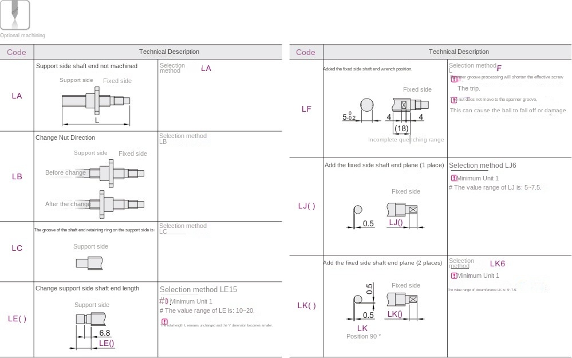Click 'The trip.' text in the LF row

pyautogui.click(x=469, y=88)
